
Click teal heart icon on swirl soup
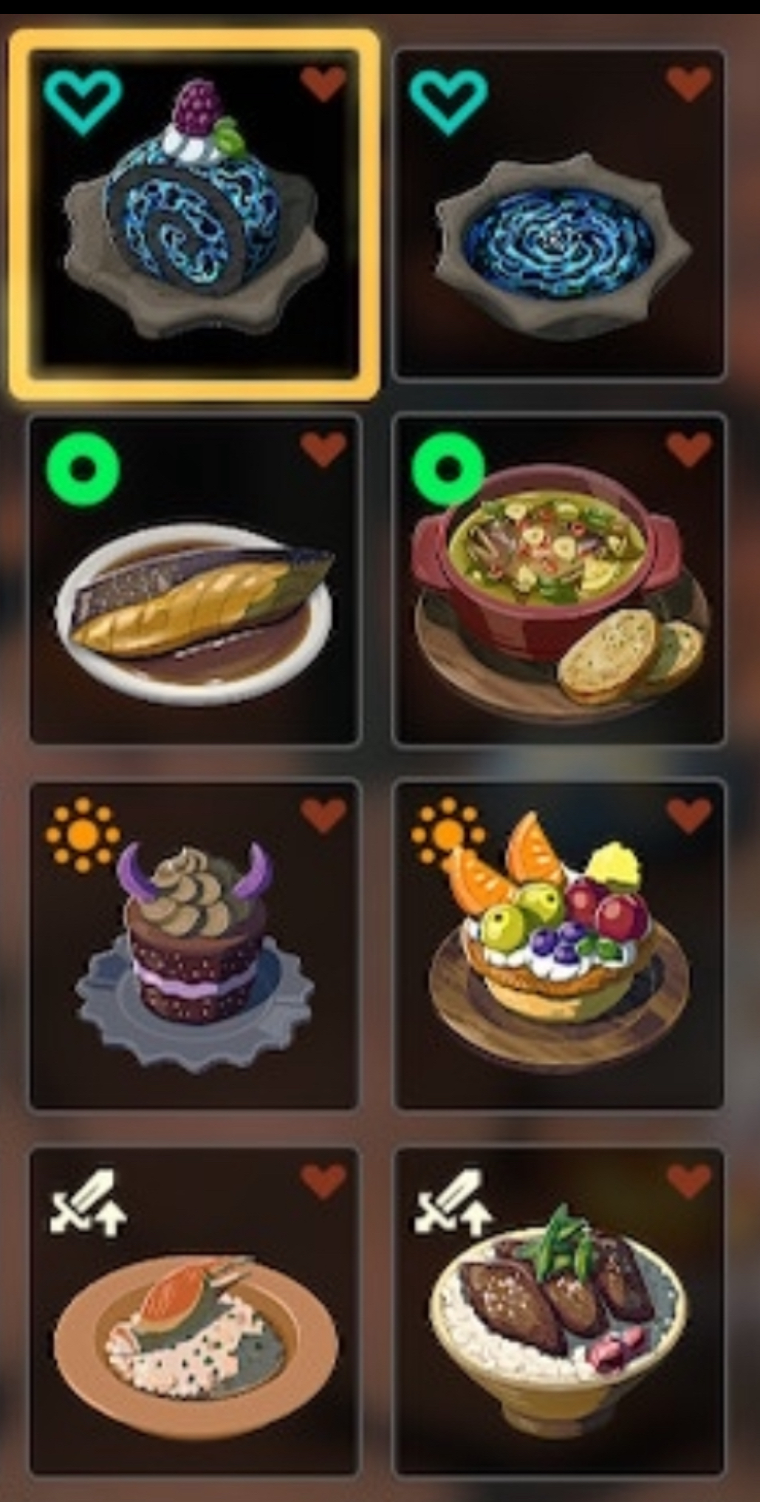click(448, 101)
